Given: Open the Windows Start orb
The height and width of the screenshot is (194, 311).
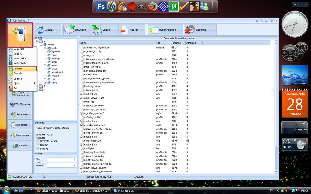Looking at the screenshot, I should [6, 190].
